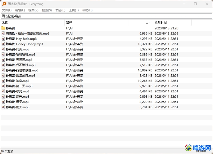Click the mp3 icon beside 孙燕姿-Honey Honey.mp3
This screenshot has width=213, height=154.
[x=3, y=44]
